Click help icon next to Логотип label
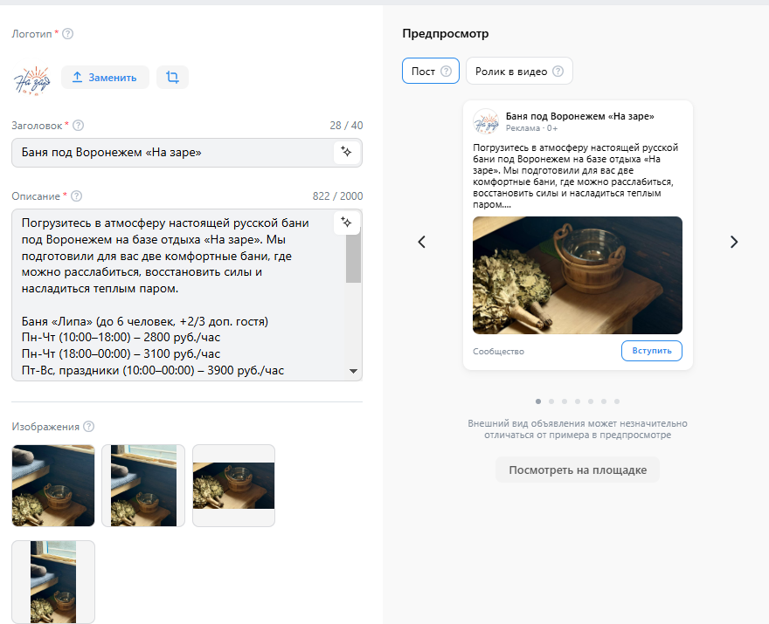The height and width of the screenshot is (624, 769). pos(68,34)
